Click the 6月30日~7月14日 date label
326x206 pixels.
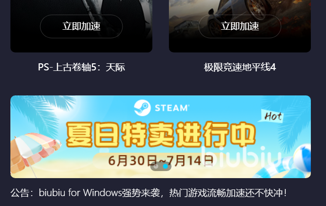point(161,161)
